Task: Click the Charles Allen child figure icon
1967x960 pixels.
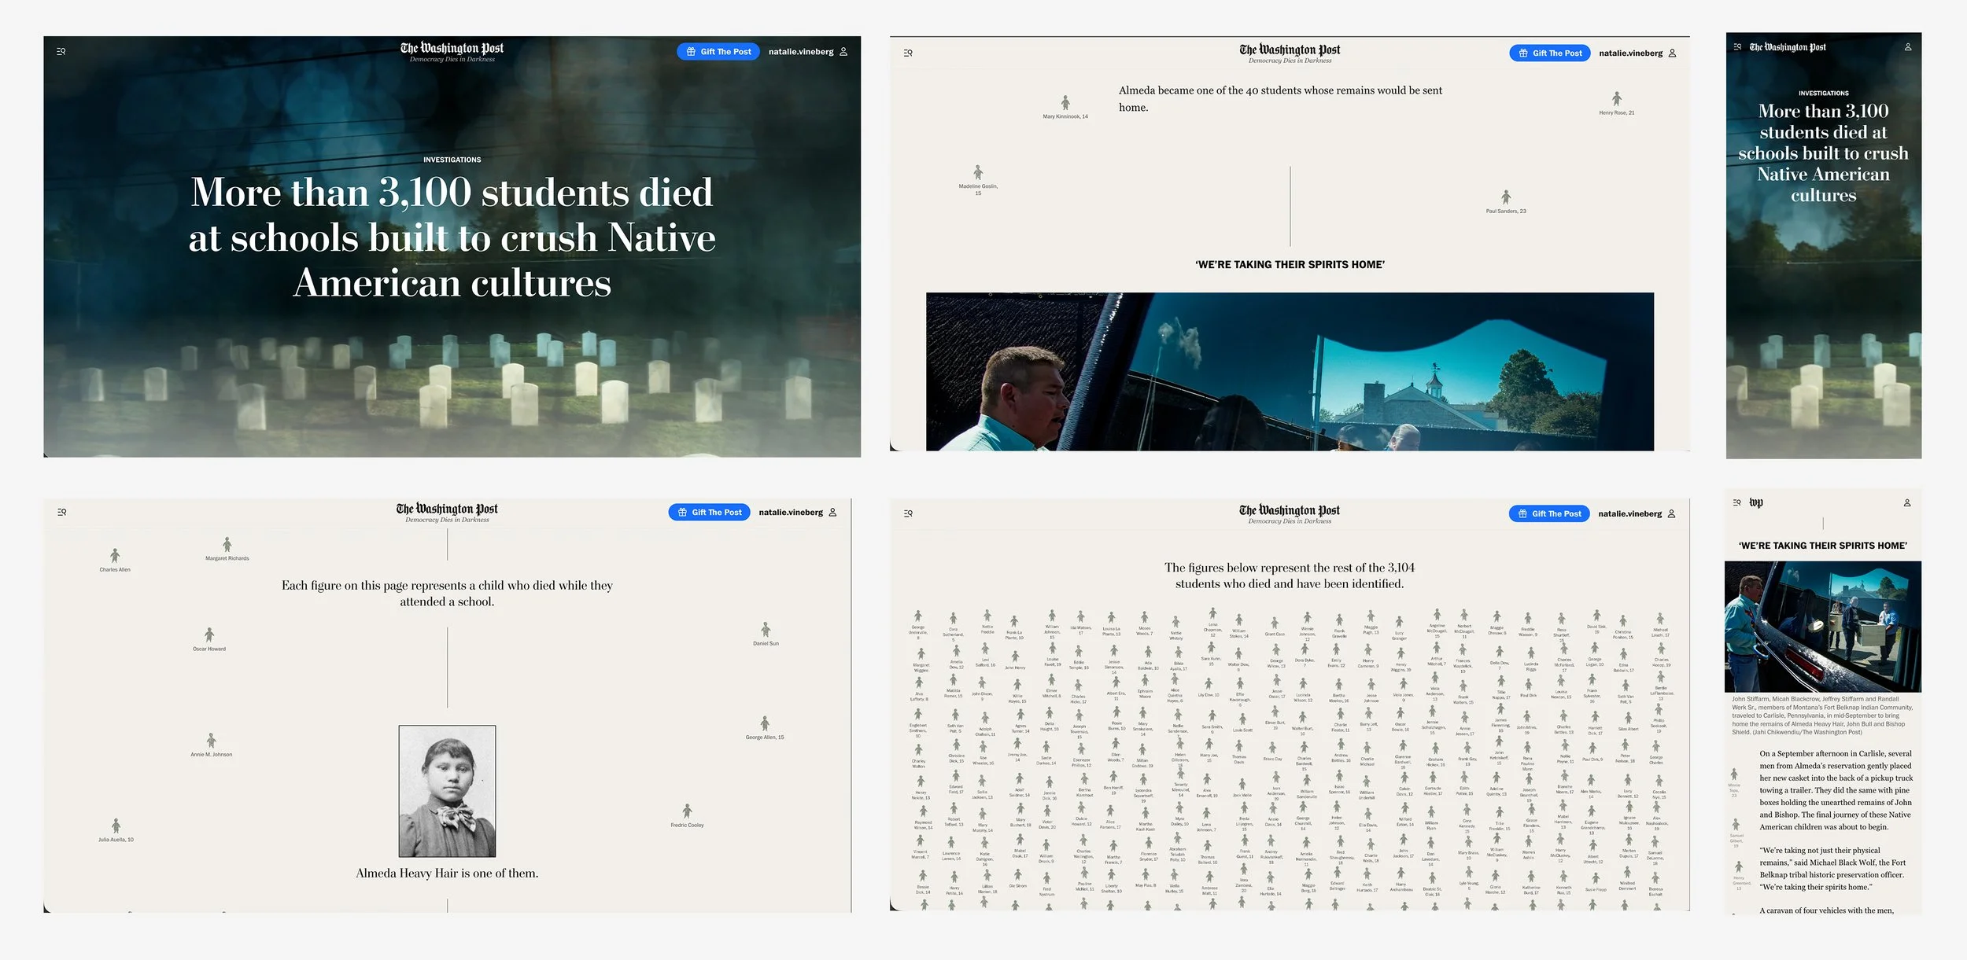Action: point(115,556)
